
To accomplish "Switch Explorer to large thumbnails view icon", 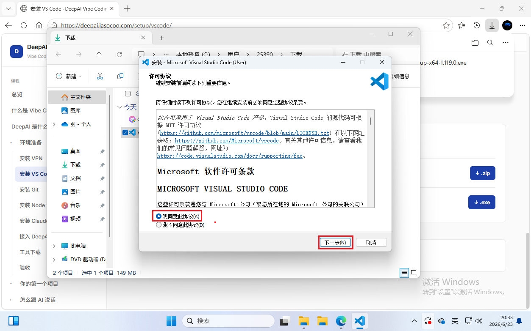I will tap(414, 273).
